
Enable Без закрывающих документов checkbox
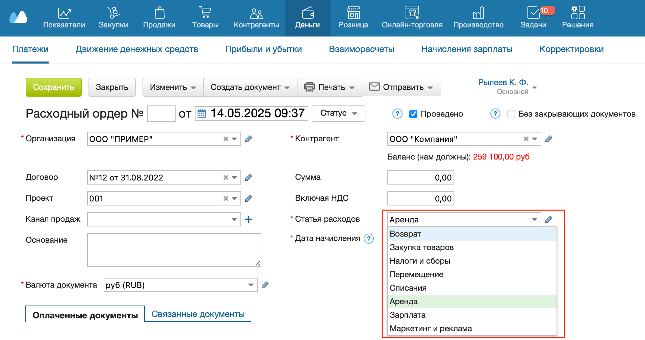(x=511, y=114)
